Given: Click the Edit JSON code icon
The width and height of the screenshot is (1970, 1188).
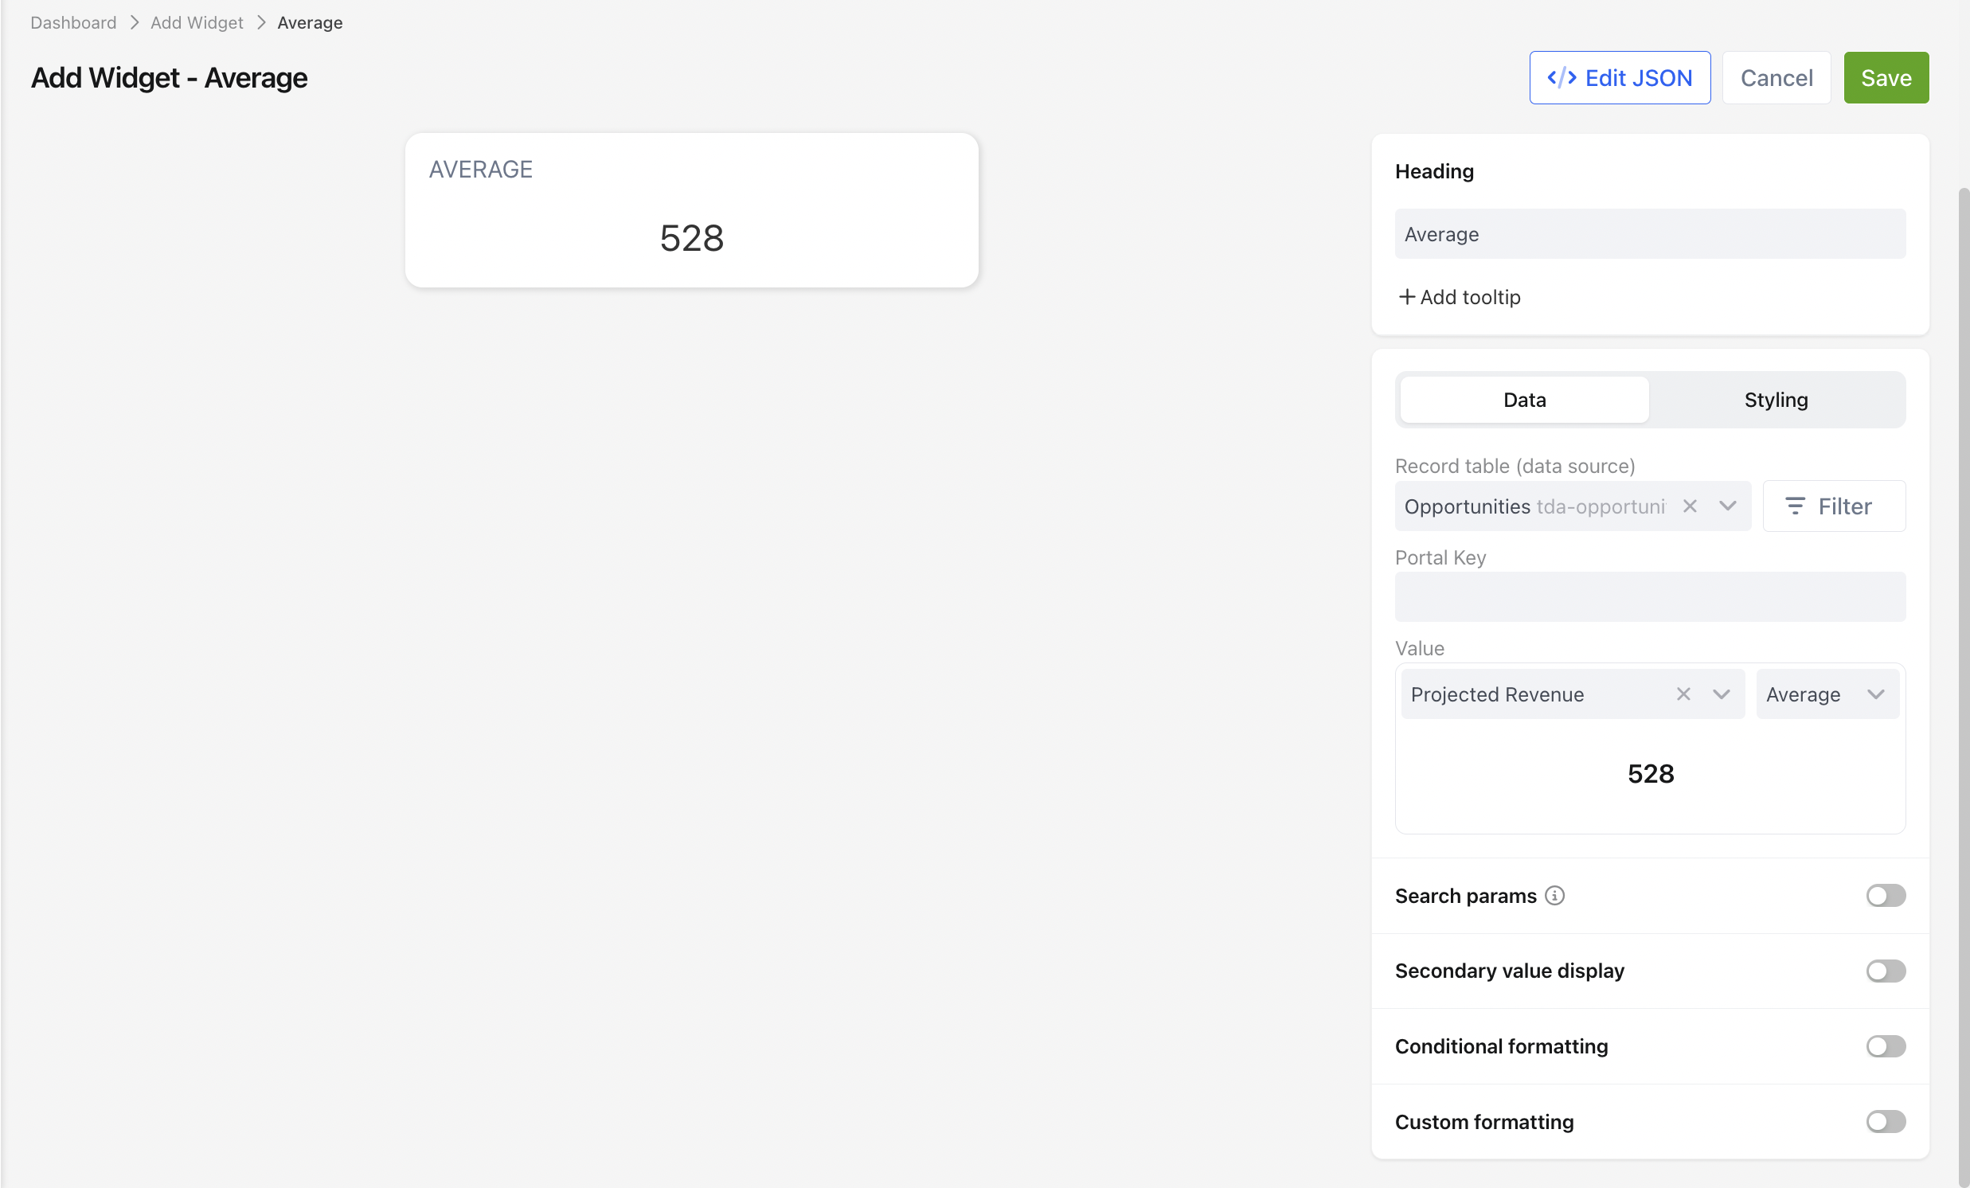Looking at the screenshot, I should point(1562,77).
